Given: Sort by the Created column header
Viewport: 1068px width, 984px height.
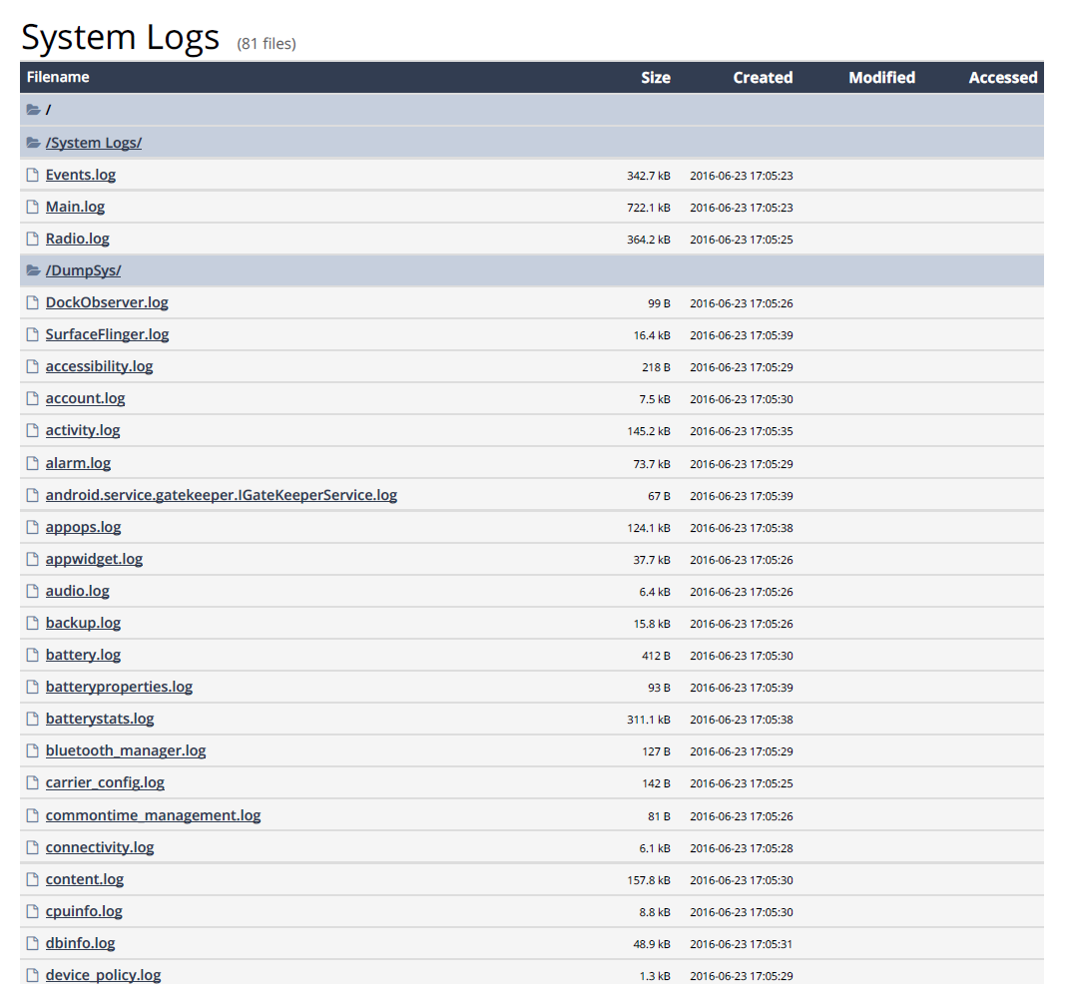Looking at the screenshot, I should click(x=763, y=77).
